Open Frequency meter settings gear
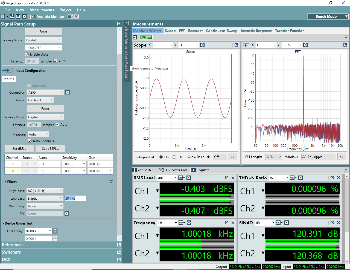This screenshot has width=350, height=270. click(189, 223)
